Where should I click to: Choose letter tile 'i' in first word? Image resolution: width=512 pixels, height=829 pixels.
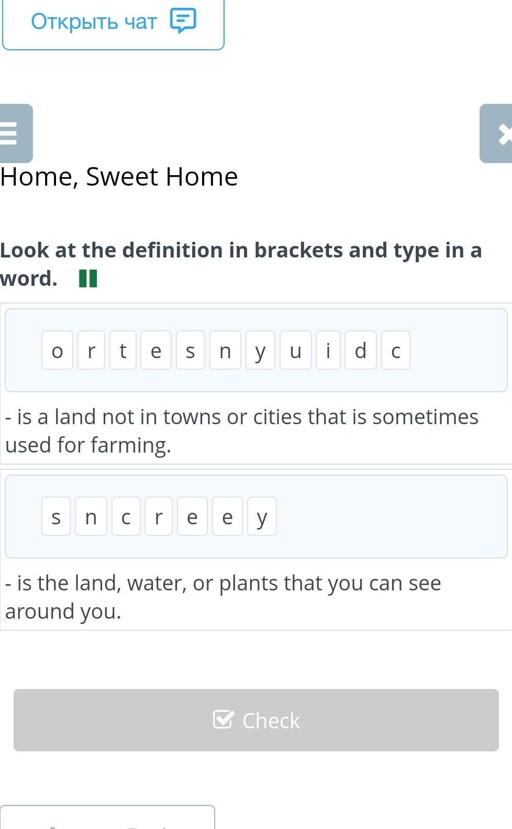click(x=328, y=350)
